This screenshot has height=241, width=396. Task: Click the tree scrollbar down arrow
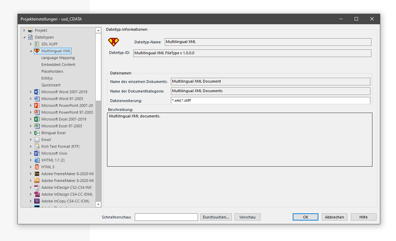(98, 204)
